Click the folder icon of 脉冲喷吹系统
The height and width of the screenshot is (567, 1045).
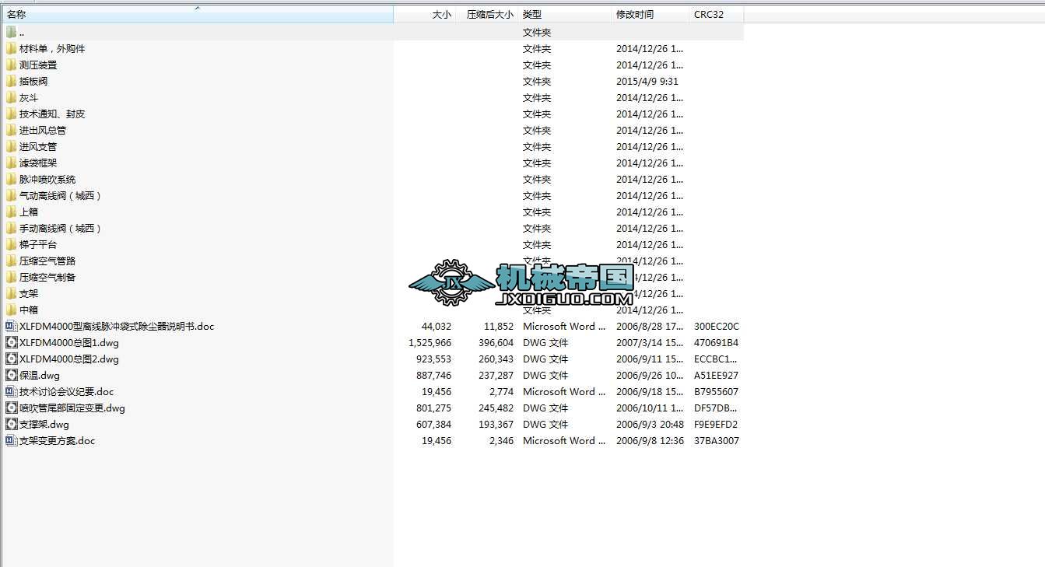point(12,179)
